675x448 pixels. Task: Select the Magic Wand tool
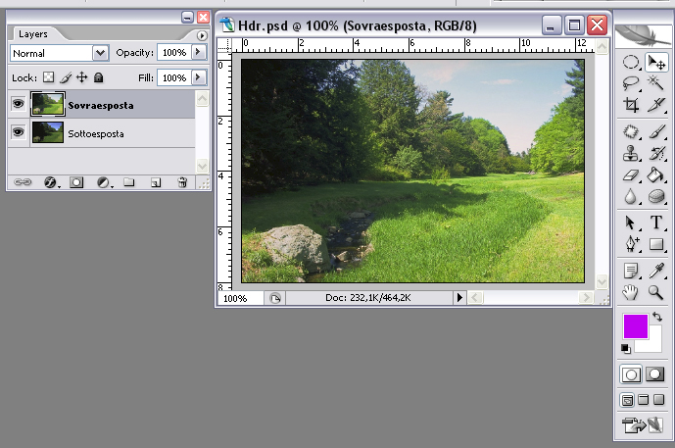pyautogui.click(x=656, y=84)
